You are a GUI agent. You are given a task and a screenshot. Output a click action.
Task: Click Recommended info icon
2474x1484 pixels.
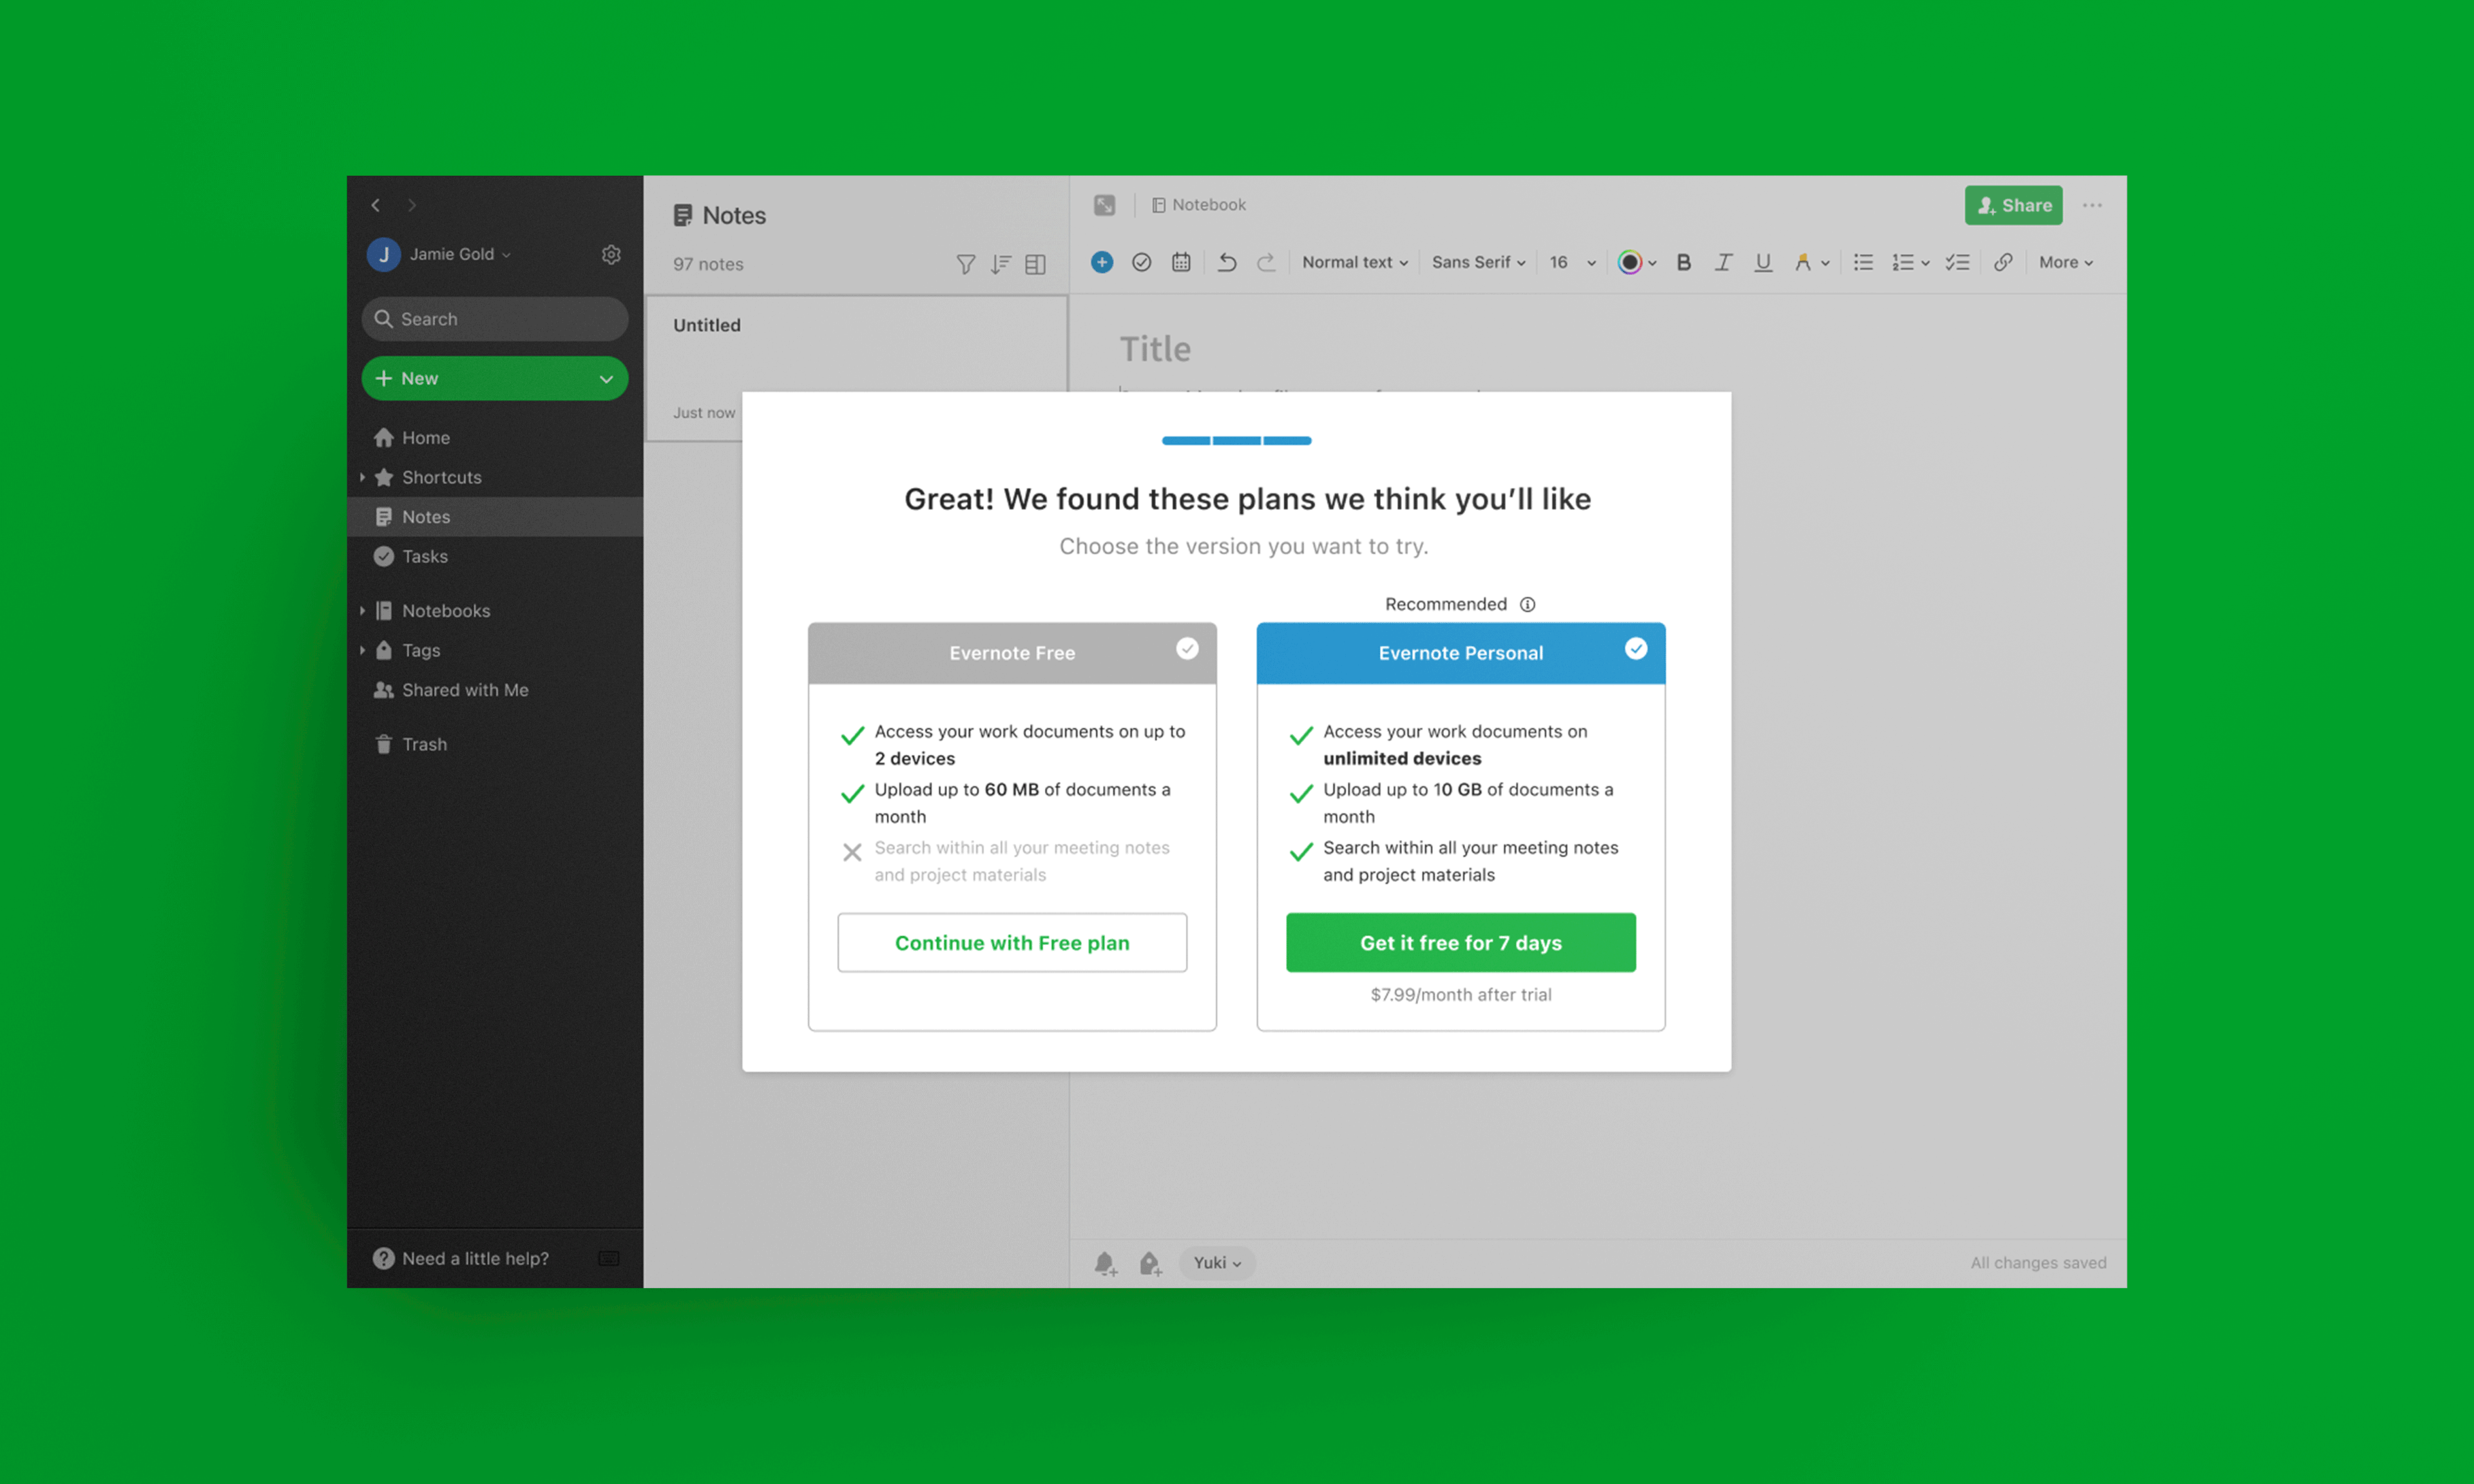(1527, 604)
